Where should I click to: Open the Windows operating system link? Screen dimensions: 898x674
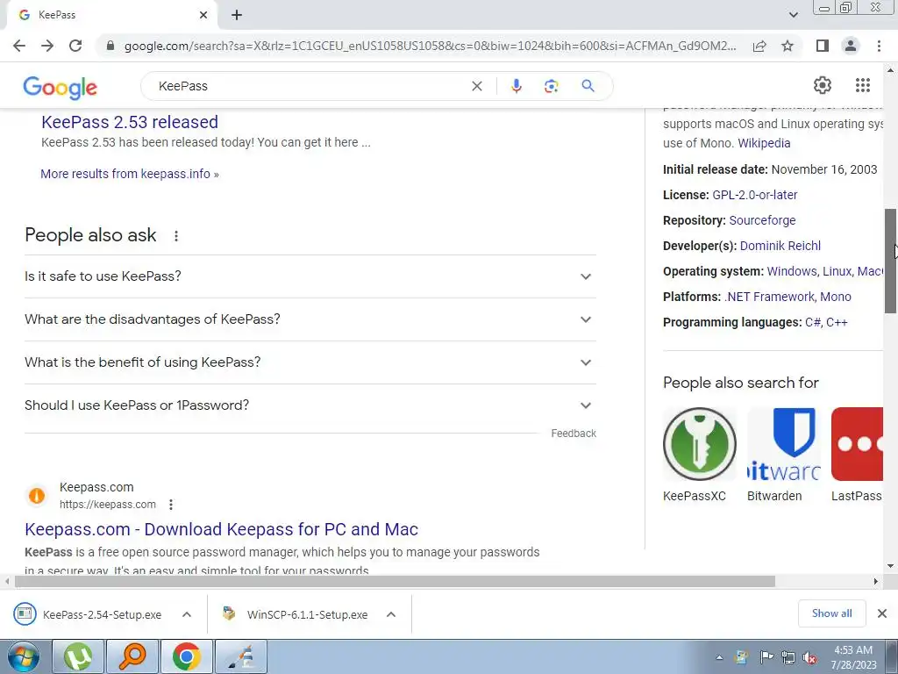791,271
